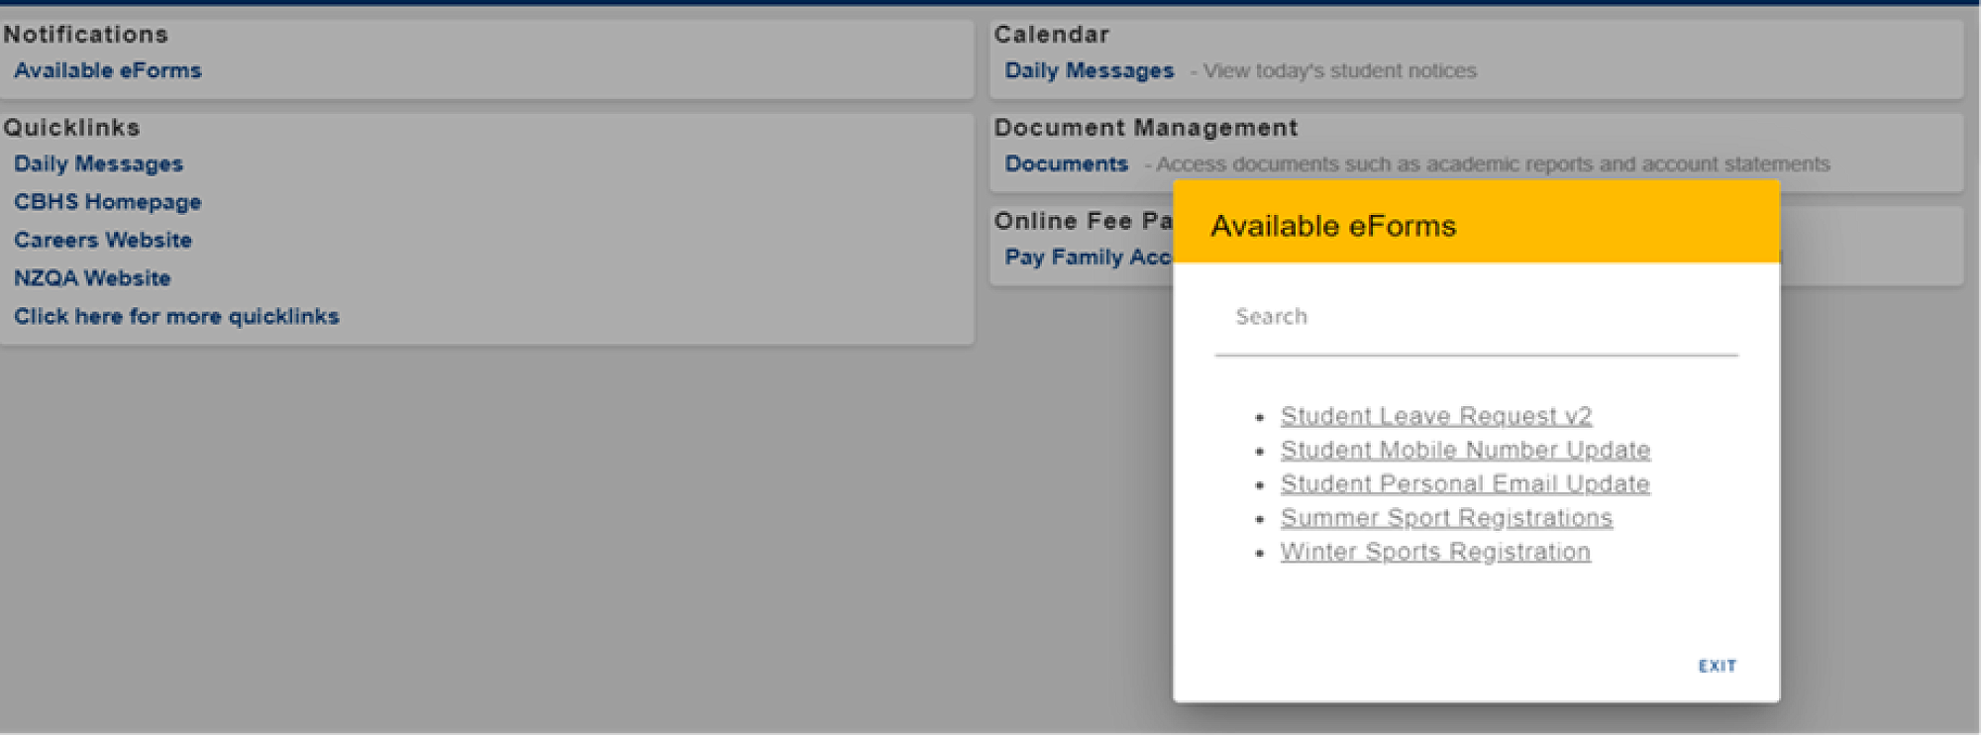Open Available eForms link under Notifications
The height and width of the screenshot is (735, 1981).
point(107,71)
